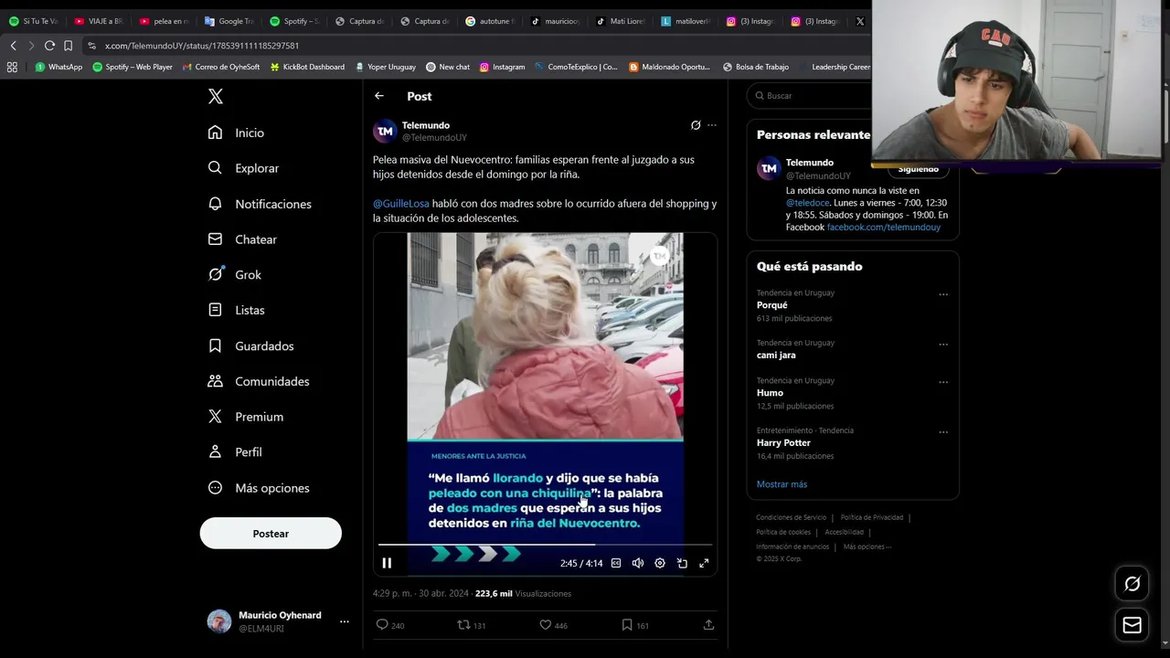Click Mostrar más under trends
1170x658 pixels.
point(782,484)
